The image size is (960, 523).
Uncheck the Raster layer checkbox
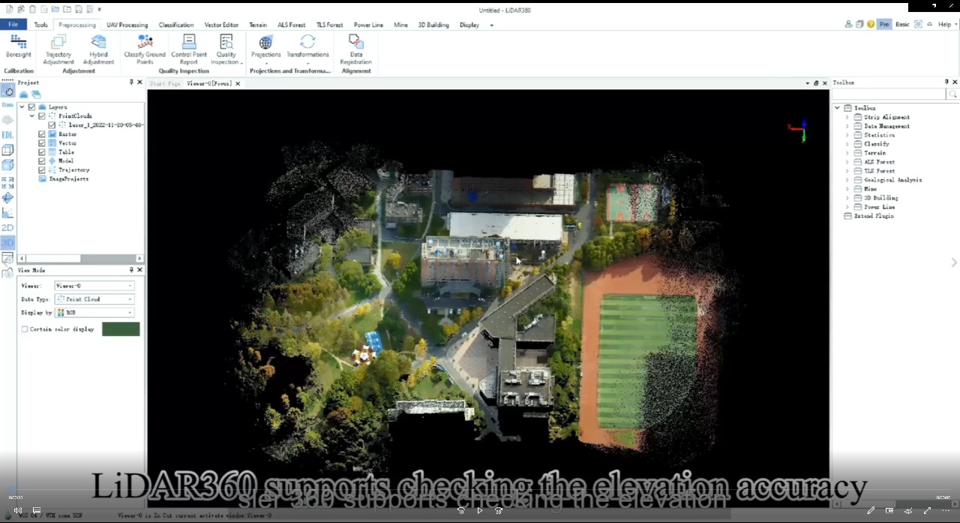coord(42,134)
